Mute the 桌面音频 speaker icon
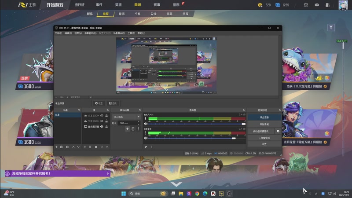The height and width of the screenshot is (198, 352). pos(146,138)
